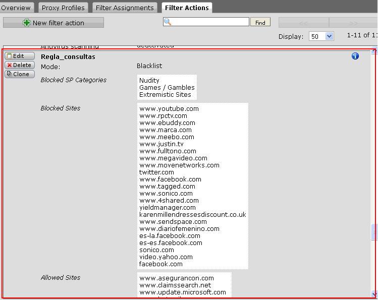This screenshot has height=300, width=378.
Task: Switch to Proxy Profiles tab
Action: pos(63,8)
